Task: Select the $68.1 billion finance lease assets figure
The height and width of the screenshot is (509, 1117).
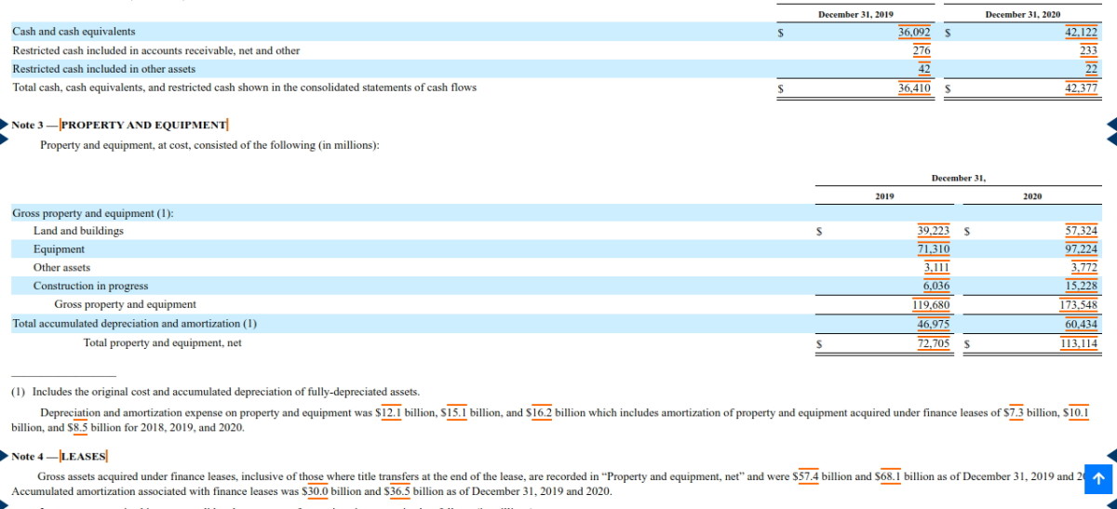Action: pos(890,476)
